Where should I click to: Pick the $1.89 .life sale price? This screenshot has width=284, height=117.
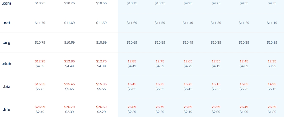pyautogui.click(x=272, y=112)
